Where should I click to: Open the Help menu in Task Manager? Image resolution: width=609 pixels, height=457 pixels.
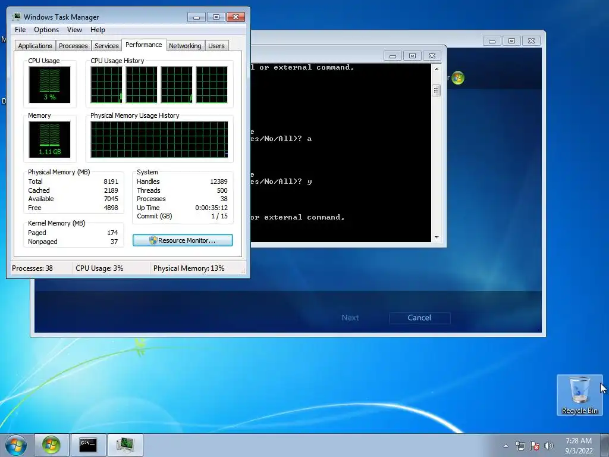(x=98, y=30)
